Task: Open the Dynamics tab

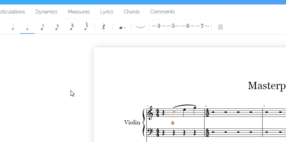Action: pos(46,12)
